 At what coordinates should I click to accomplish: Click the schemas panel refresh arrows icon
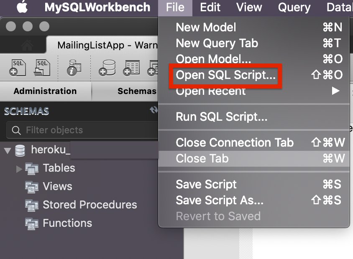pos(154,109)
